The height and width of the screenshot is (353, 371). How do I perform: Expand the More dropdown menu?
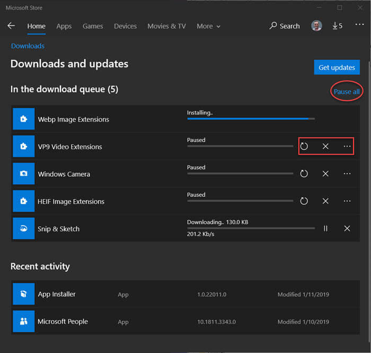point(208,26)
